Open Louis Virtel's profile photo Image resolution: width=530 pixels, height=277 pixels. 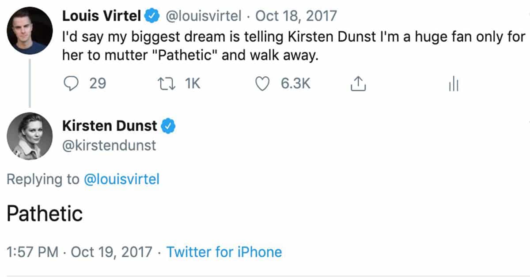30,31
